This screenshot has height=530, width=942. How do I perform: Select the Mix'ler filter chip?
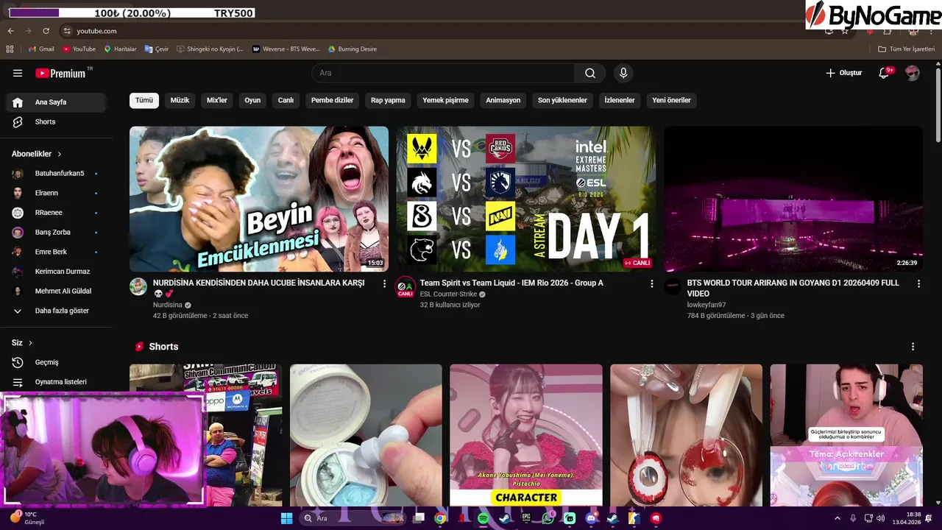click(217, 100)
